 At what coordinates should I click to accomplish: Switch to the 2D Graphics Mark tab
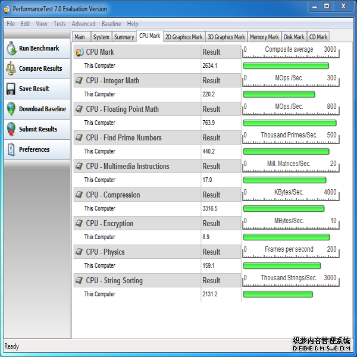184,37
